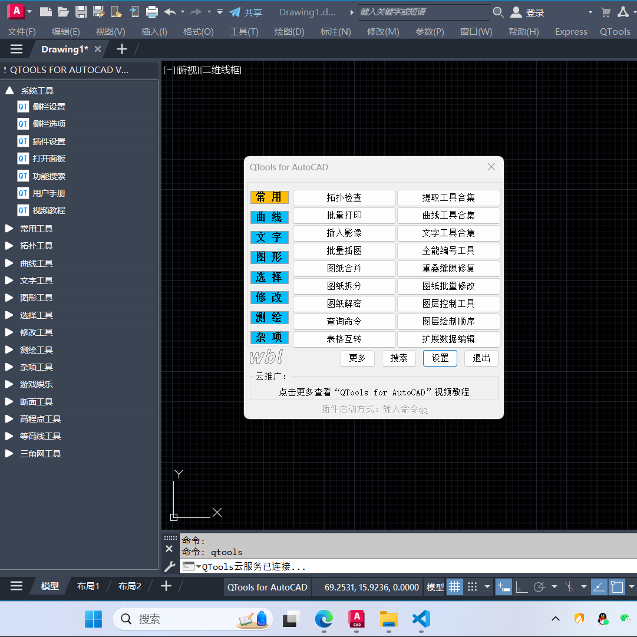Switch to the 布局1 layout tab
This screenshot has width=637, height=637.
pyautogui.click(x=88, y=586)
